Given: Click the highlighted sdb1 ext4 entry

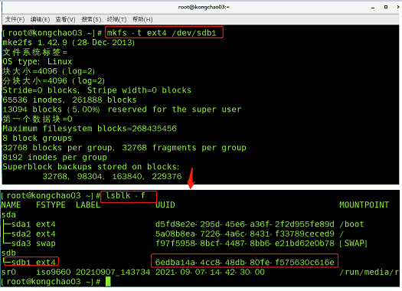Looking at the screenshot, I should pyautogui.click(x=31, y=262).
